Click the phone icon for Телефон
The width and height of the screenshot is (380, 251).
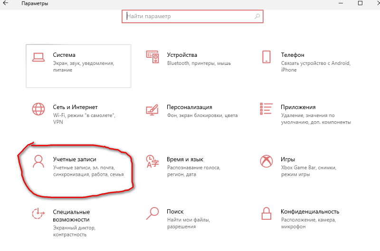(x=266, y=57)
